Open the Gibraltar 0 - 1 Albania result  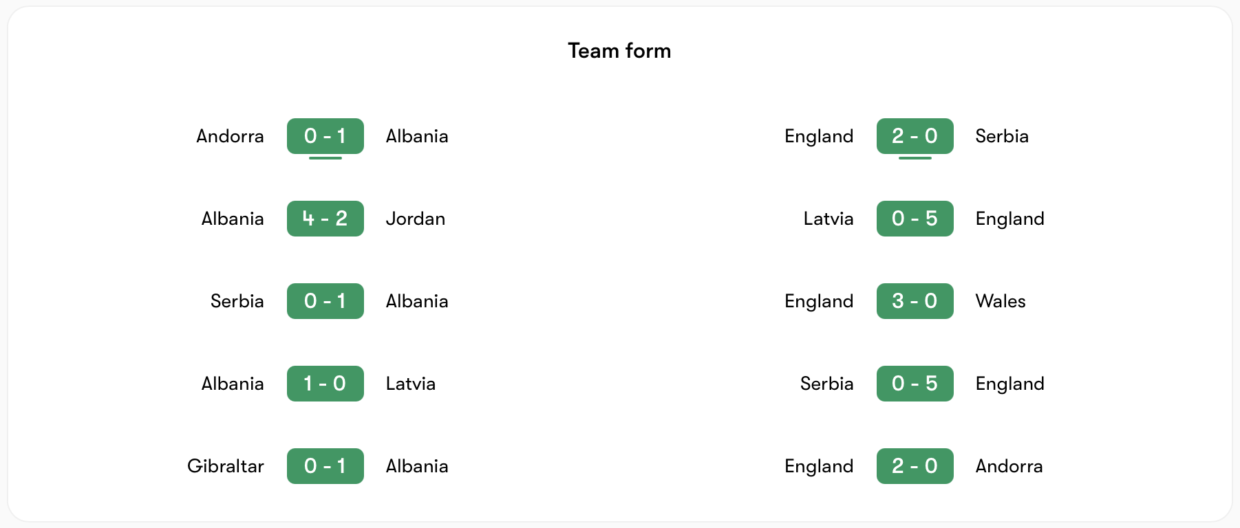(x=325, y=466)
